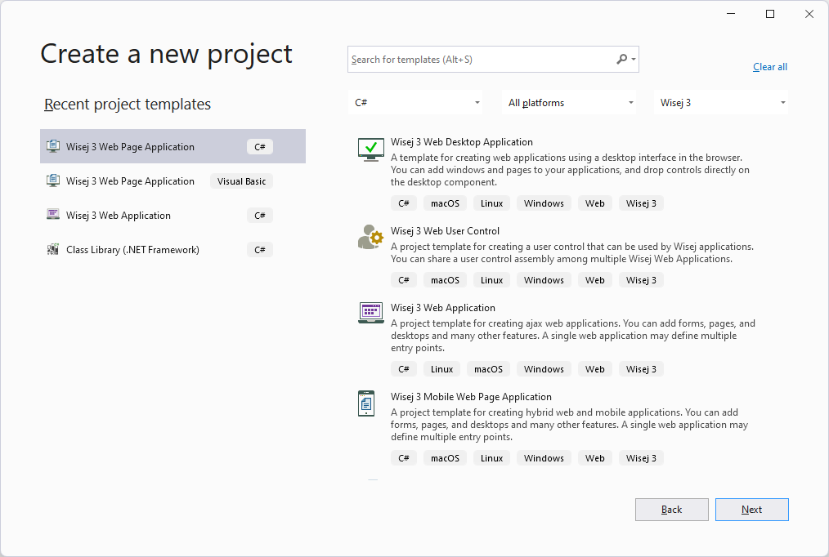Click the Wisej 3 Web User Control icon

[x=370, y=237]
